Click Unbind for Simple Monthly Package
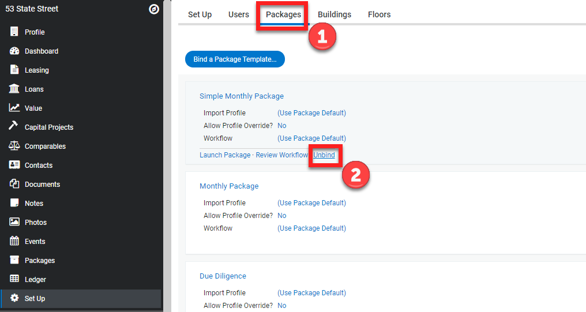The height and width of the screenshot is (312, 586). point(324,155)
